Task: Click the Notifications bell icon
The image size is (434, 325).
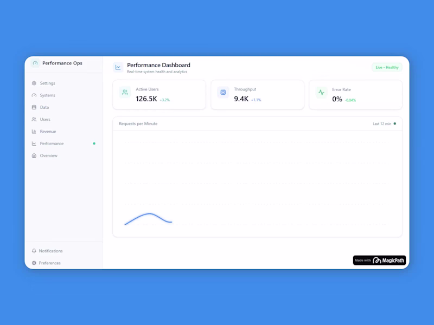Action: (x=34, y=251)
